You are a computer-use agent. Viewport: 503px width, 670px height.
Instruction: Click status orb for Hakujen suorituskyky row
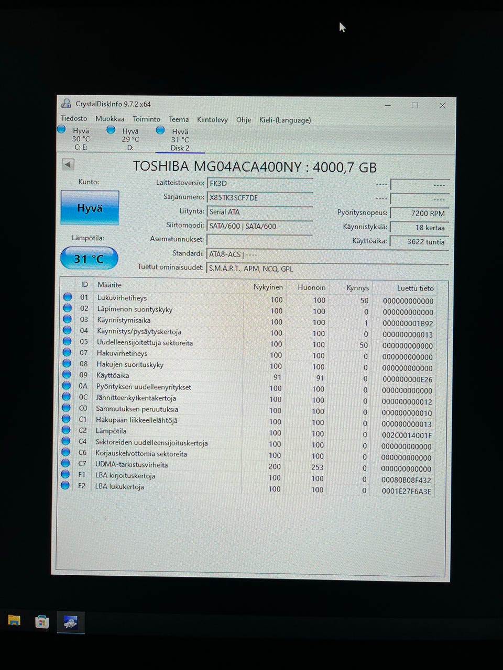(x=67, y=364)
